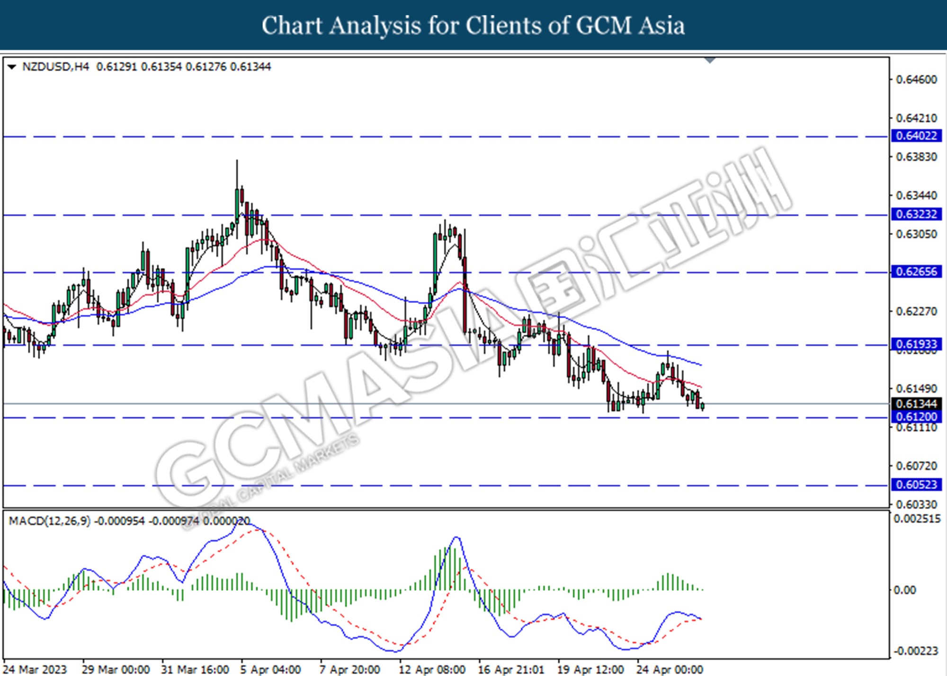The height and width of the screenshot is (676, 947).
Task: Select the 0.64022 price level label
Action: 916,136
